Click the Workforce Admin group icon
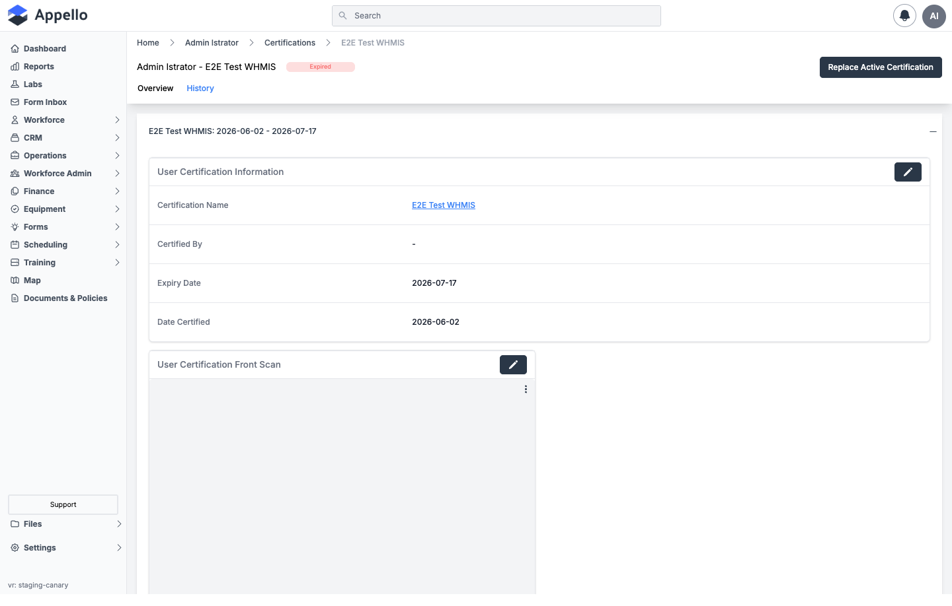Viewport: 952px width, 606px height. [x=15, y=174]
